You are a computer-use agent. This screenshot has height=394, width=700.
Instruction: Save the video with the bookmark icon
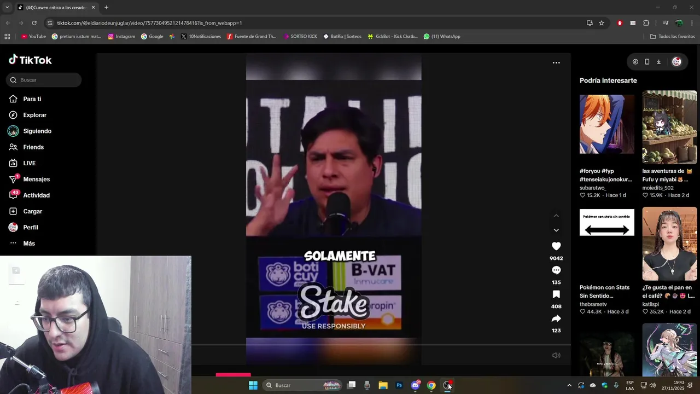tap(556, 294)
